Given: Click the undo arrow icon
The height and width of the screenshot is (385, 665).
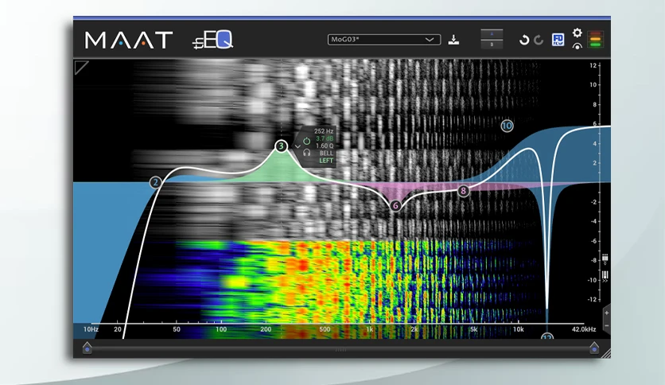Looking at the screenshot, I should 524,40.
